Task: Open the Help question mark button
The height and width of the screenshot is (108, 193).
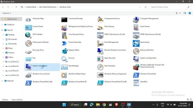Action: (190, 13)
